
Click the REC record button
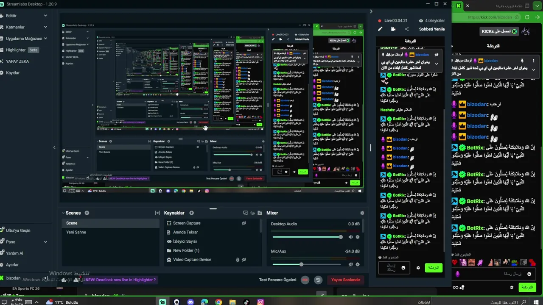click(305, 280)
